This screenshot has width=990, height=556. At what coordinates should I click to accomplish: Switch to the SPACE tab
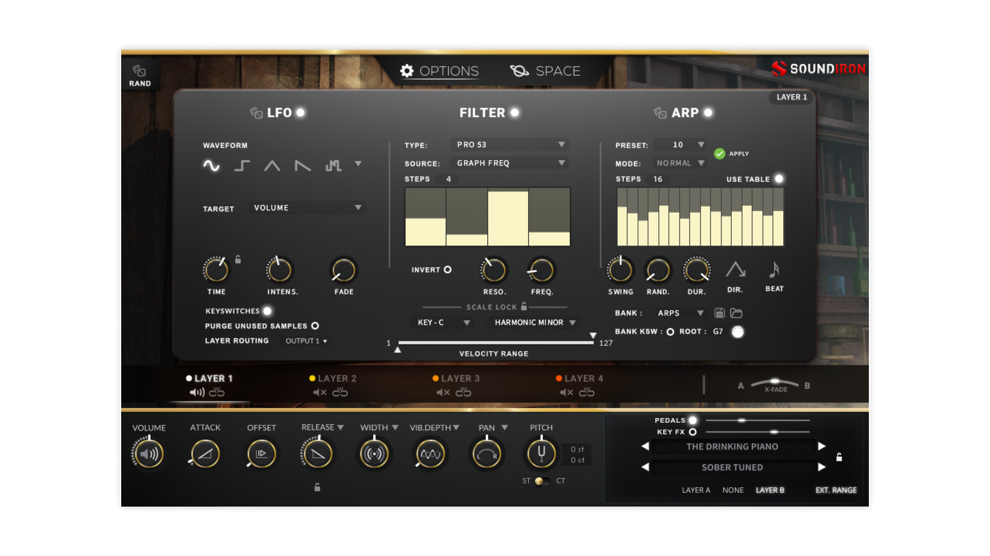point(548,71)
